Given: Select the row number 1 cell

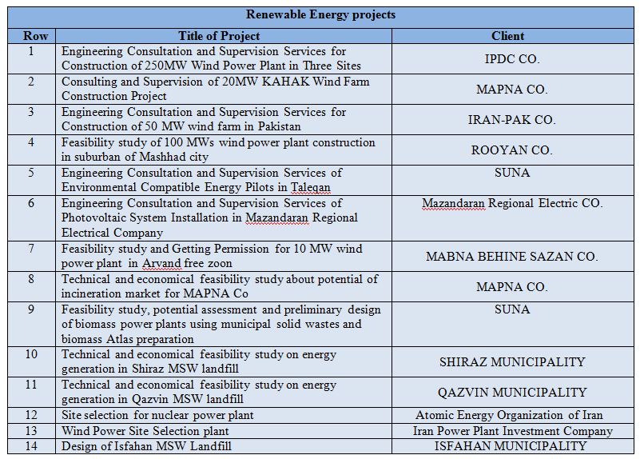Looking at the screenshot, I should click(31, 58).
